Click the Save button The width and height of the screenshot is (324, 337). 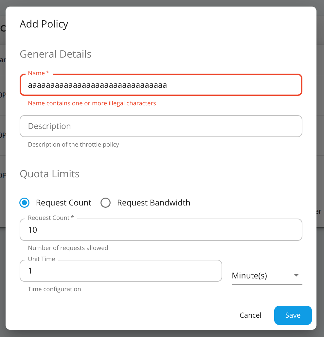[293, 315]
